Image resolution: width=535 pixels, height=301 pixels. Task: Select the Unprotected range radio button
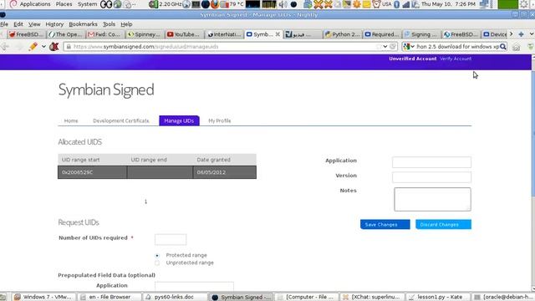click(157, 263)
